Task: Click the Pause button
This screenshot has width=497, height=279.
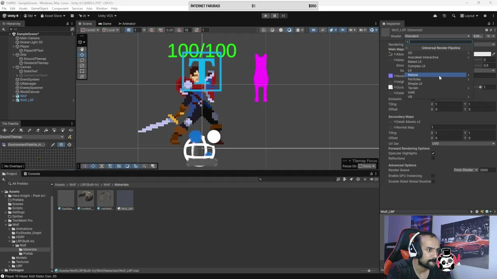Action: 274,16
